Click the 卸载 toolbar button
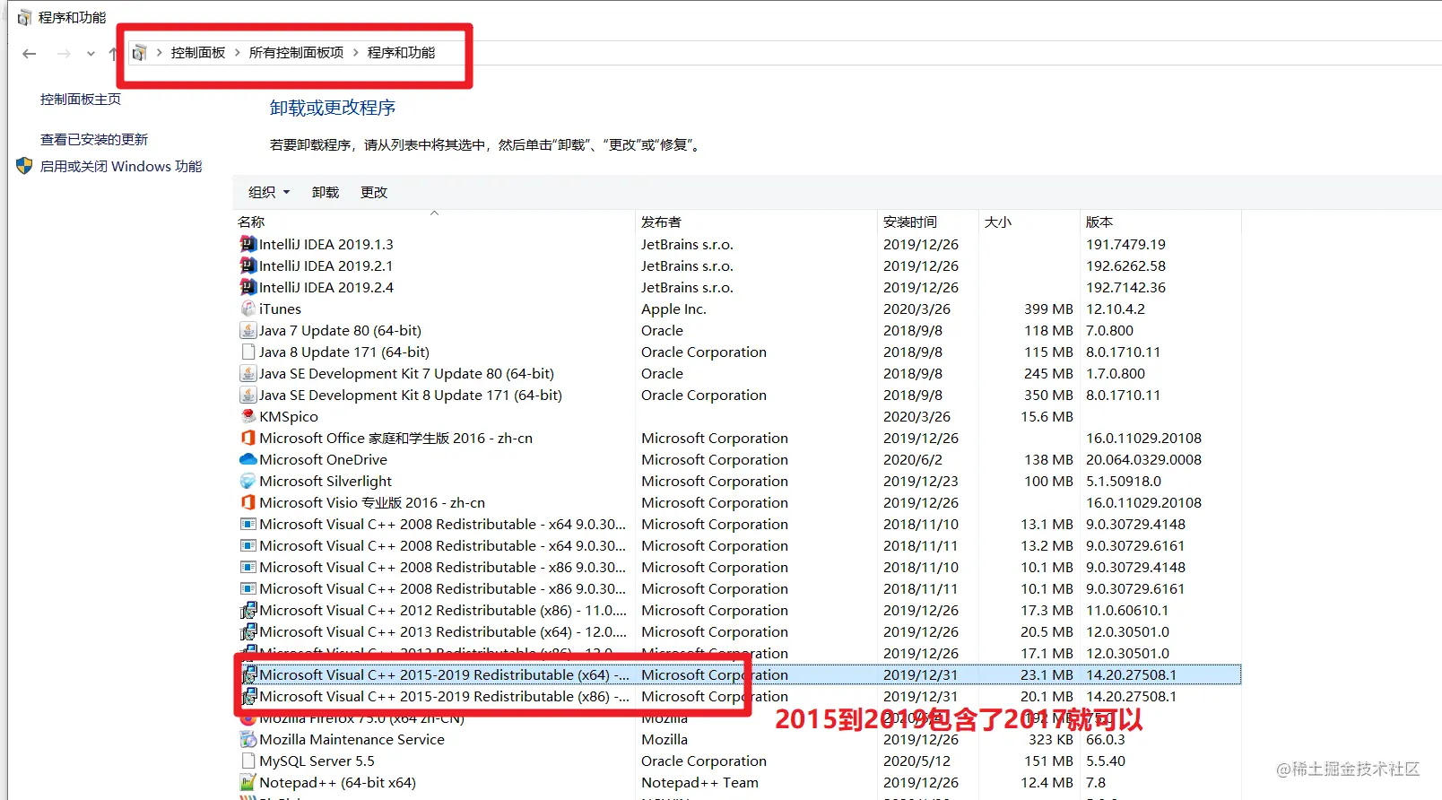 [326, 192]
